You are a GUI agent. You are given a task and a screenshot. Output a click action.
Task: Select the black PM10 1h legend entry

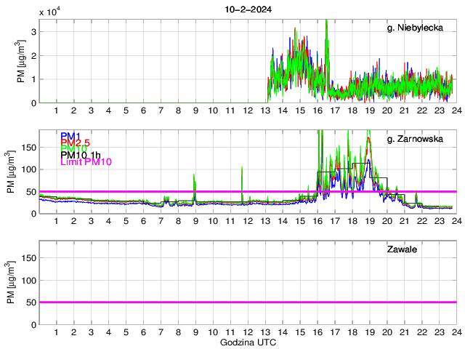(x=80, y=155)
